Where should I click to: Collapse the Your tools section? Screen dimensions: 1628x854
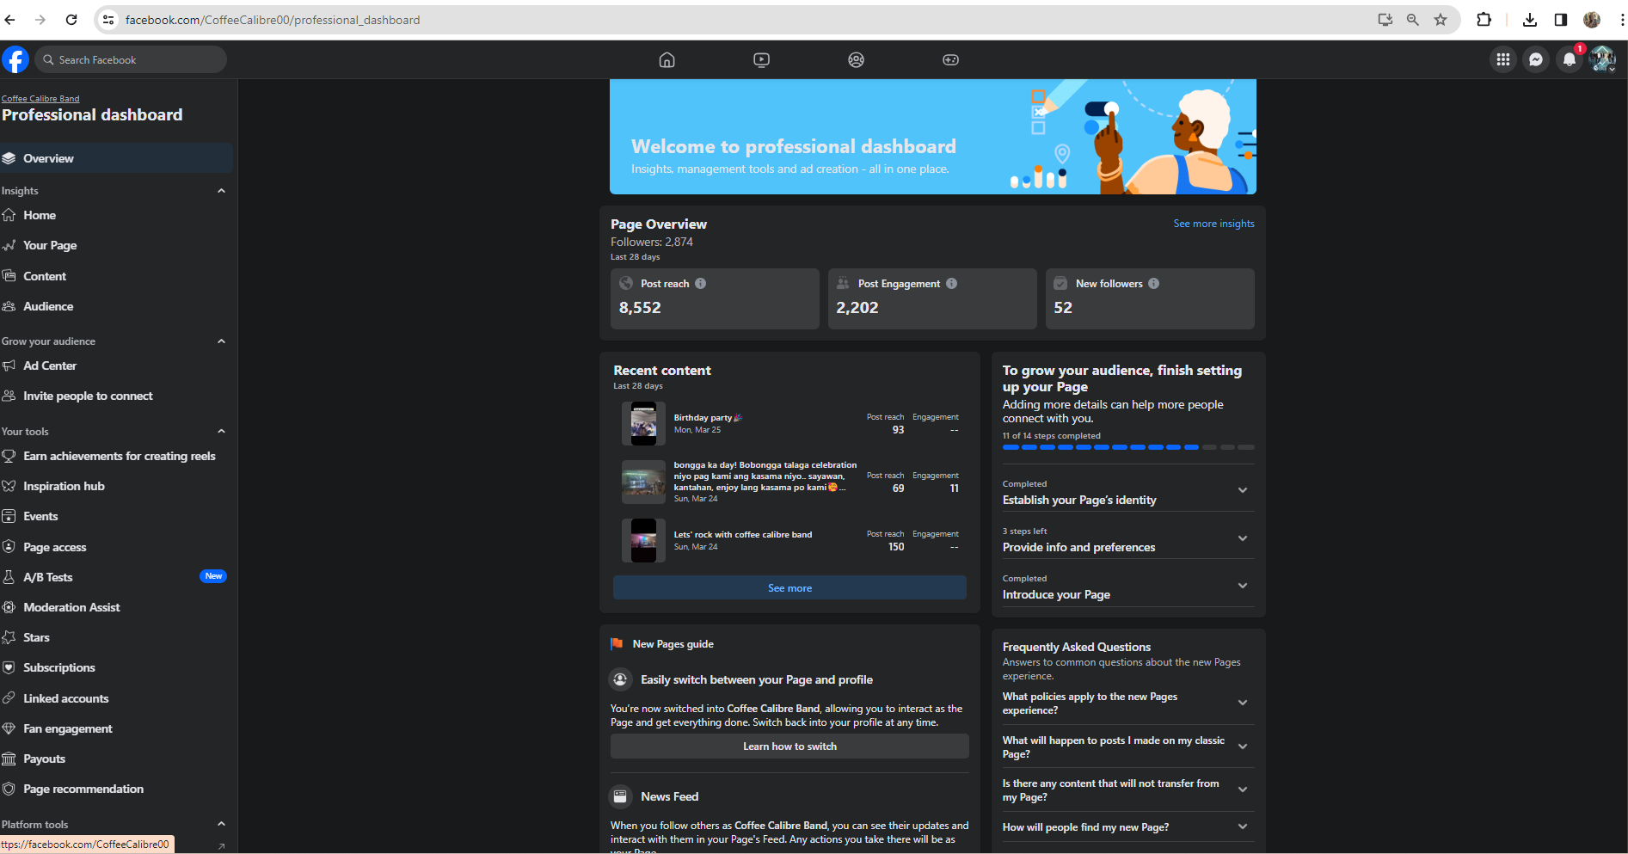221,432
